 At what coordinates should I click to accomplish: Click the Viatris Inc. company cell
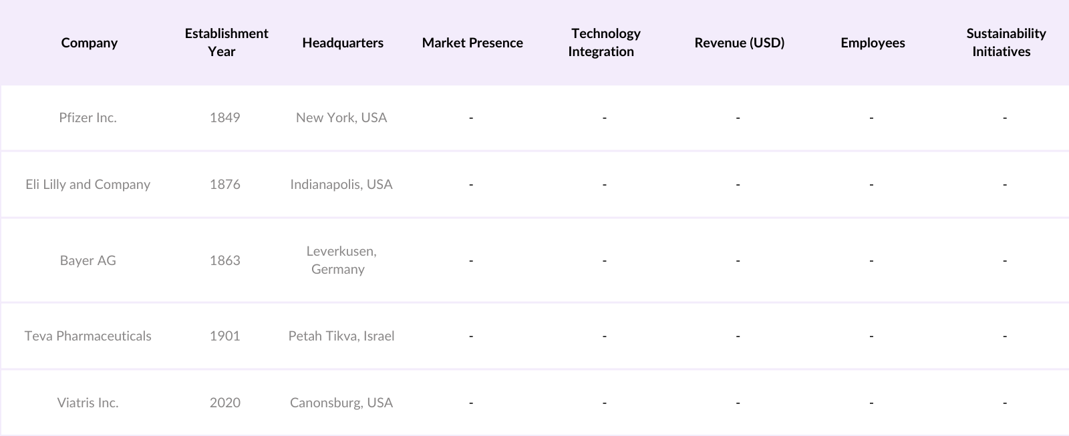(88, 403)
